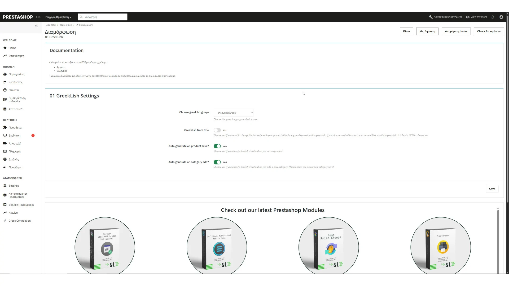Open the user profile avatar icon
The image size is (509, 286).
tap(501, 17)
